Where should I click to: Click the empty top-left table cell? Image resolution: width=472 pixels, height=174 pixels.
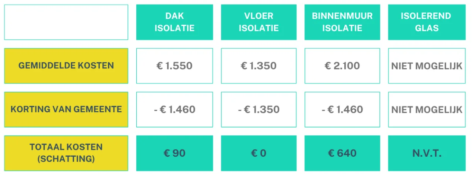(x=66, y=22)
